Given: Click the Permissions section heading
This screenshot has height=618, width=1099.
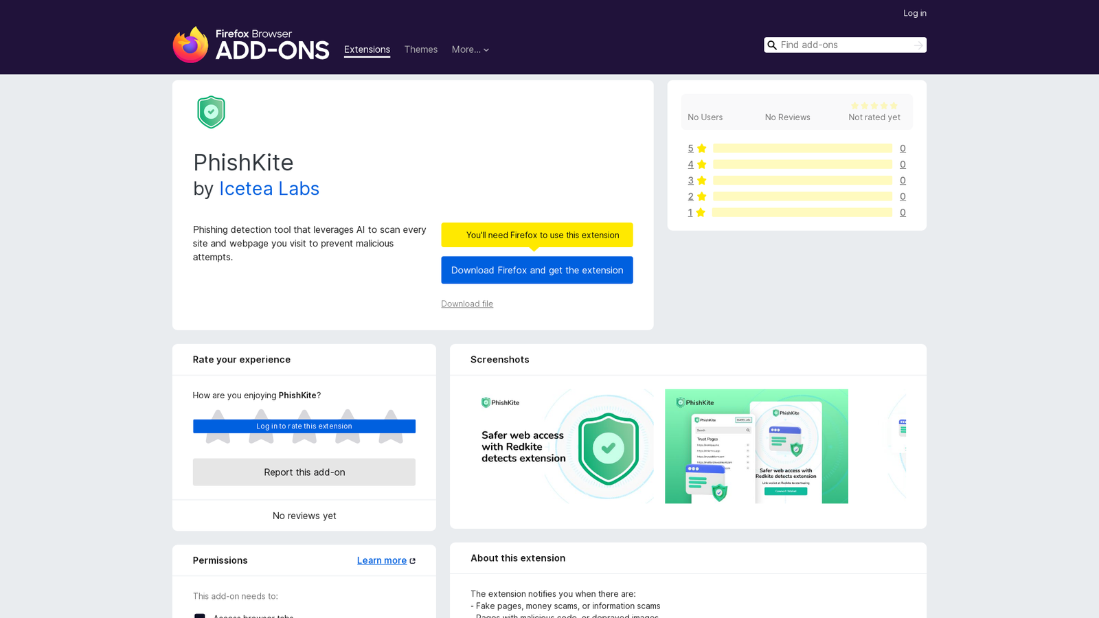Looking at the screenshot, I should pyautogui.click(x=220, y=560).
